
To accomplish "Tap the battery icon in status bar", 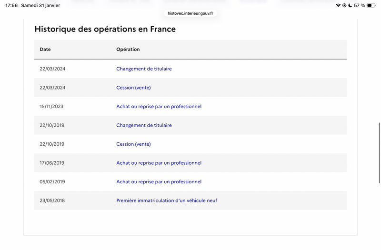I will (371, 5).
